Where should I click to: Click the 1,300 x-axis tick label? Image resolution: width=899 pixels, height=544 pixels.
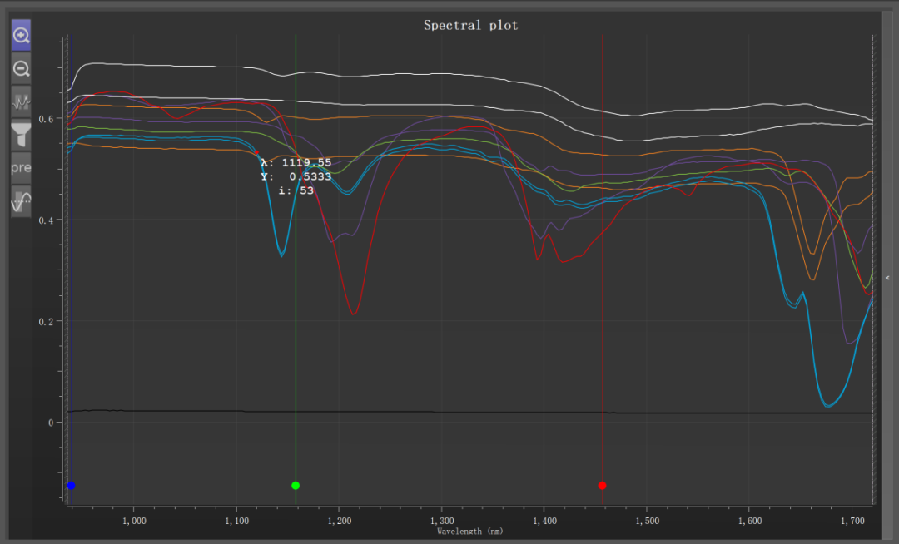442,521
